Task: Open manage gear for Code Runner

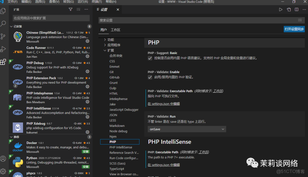Action: coord(88,56)
